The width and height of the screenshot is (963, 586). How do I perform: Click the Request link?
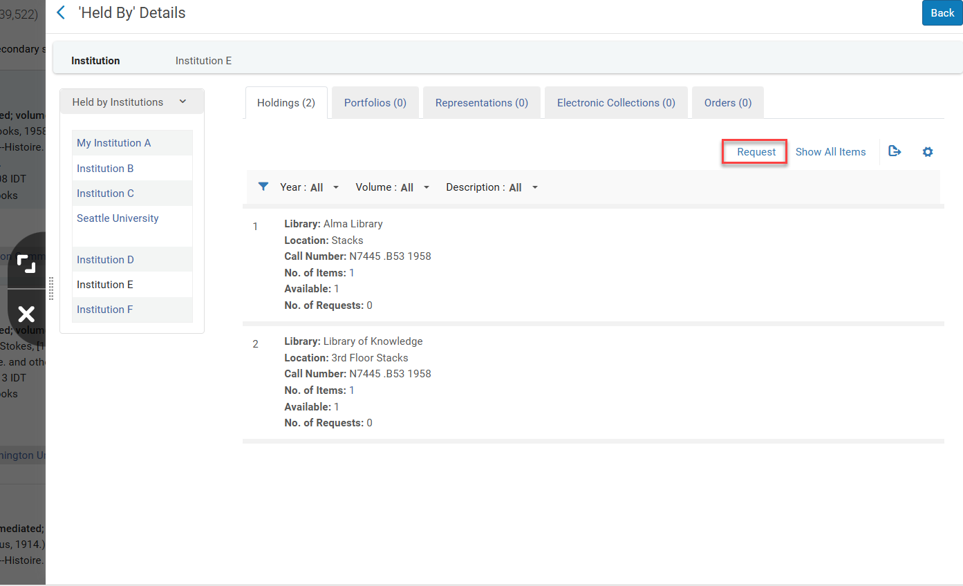click(756, 152)
